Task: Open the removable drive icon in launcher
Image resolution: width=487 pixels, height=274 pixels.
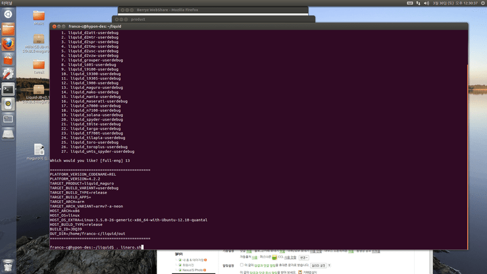Action: click(8, 134)
